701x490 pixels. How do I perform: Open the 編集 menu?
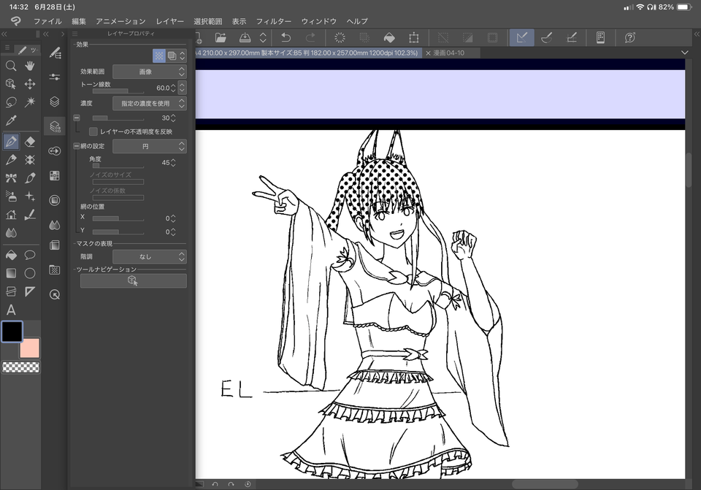coord(79,21)
